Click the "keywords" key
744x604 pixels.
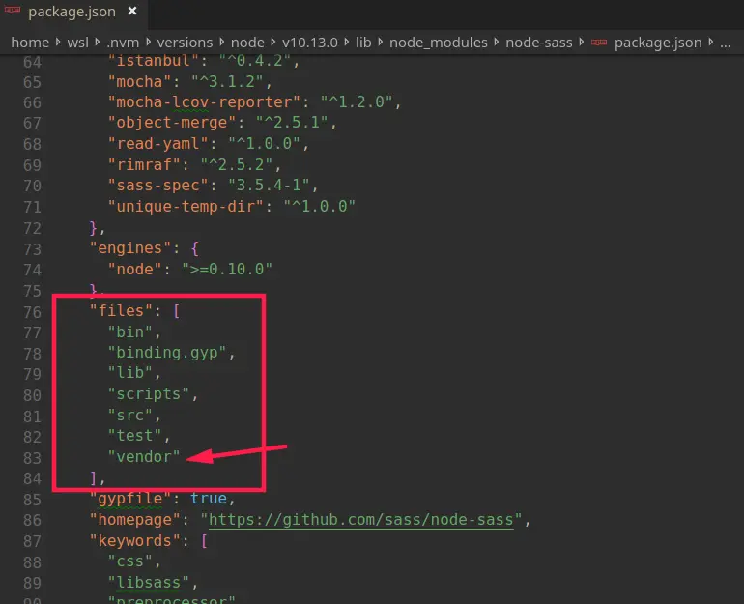(134, 541)
